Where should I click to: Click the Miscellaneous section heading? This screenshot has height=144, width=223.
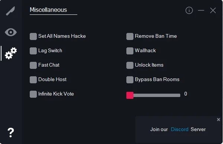pyautogui.click(x=48, y=10)
